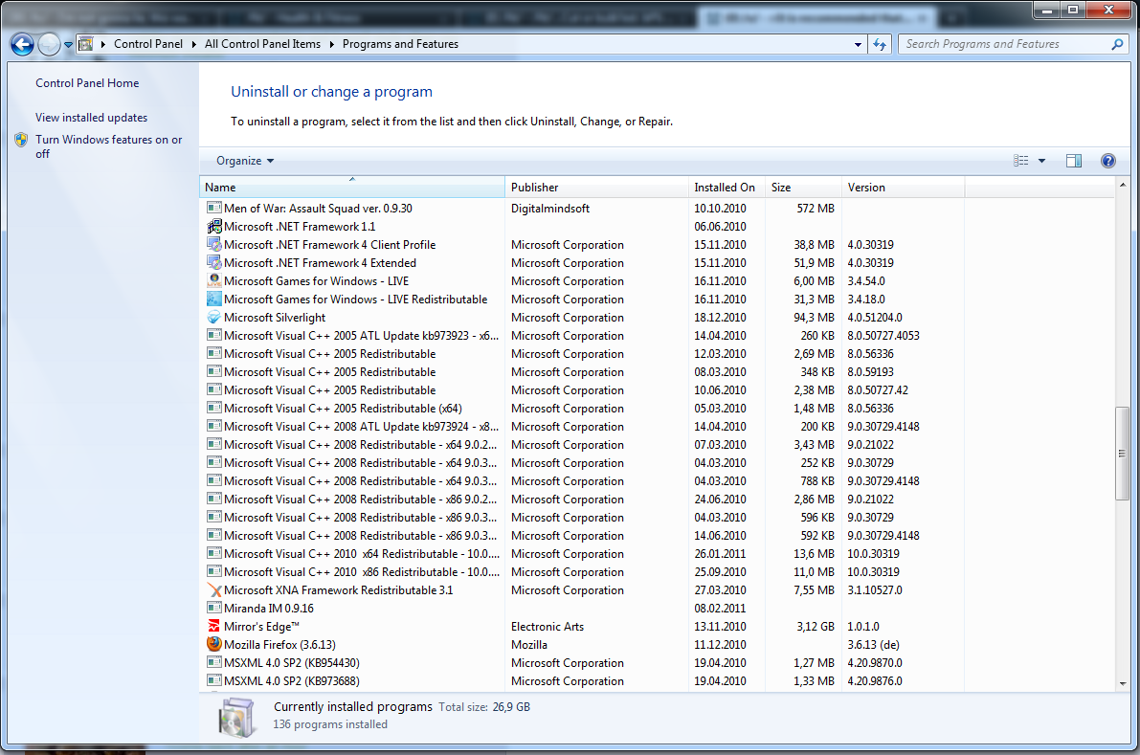Click scroll up arrow of program list
The image size is (1140, 755).
[1122, 185]
